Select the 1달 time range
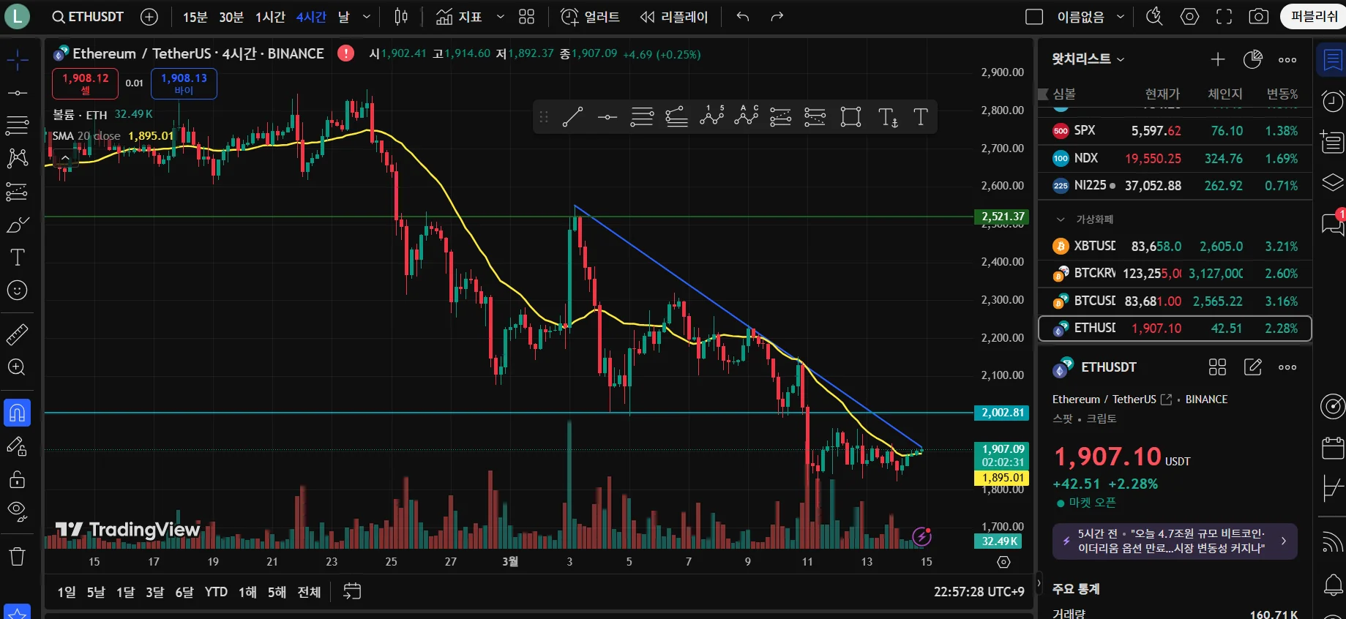Image resolution: width=1346 pixels, height=619 pixels. [x=125, y=592]
